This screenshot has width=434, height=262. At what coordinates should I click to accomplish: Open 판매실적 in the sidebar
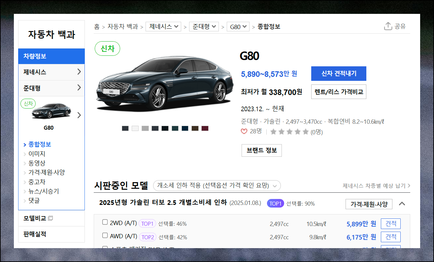(x=35, y=234)
